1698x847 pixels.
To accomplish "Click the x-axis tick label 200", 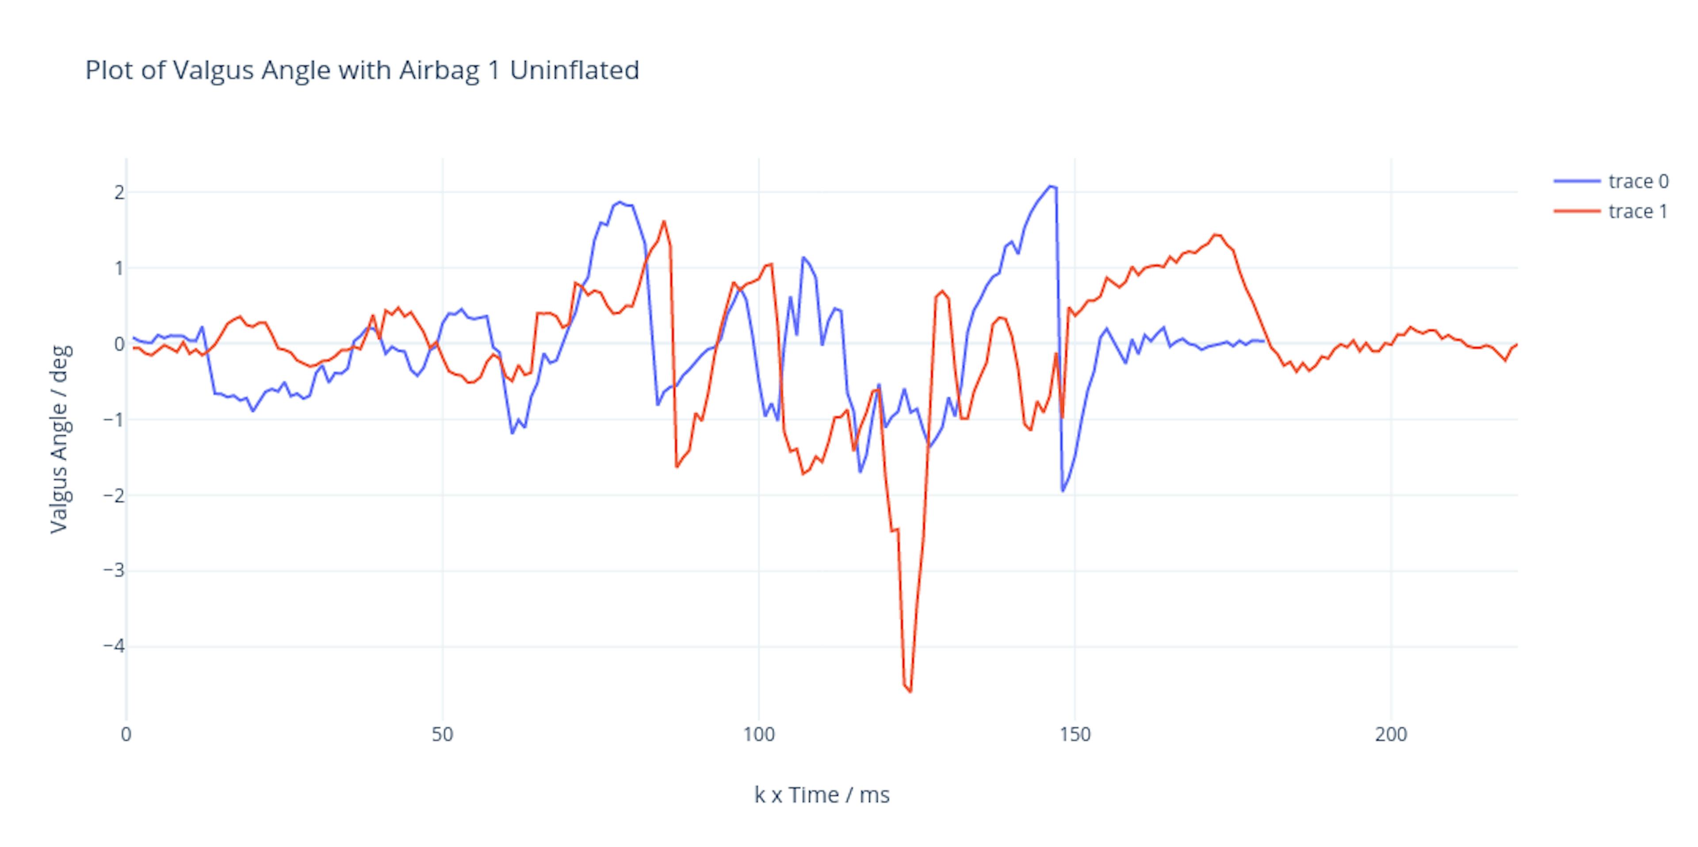I will point(1391,734).
